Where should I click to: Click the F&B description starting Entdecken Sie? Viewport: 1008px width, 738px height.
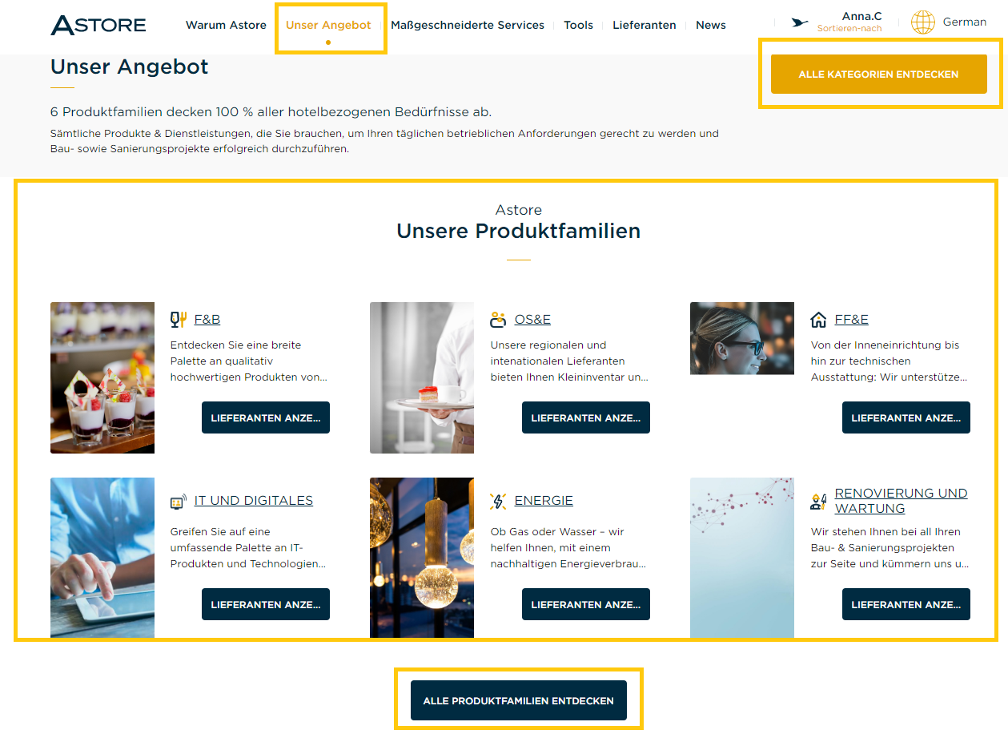(249, 361)
